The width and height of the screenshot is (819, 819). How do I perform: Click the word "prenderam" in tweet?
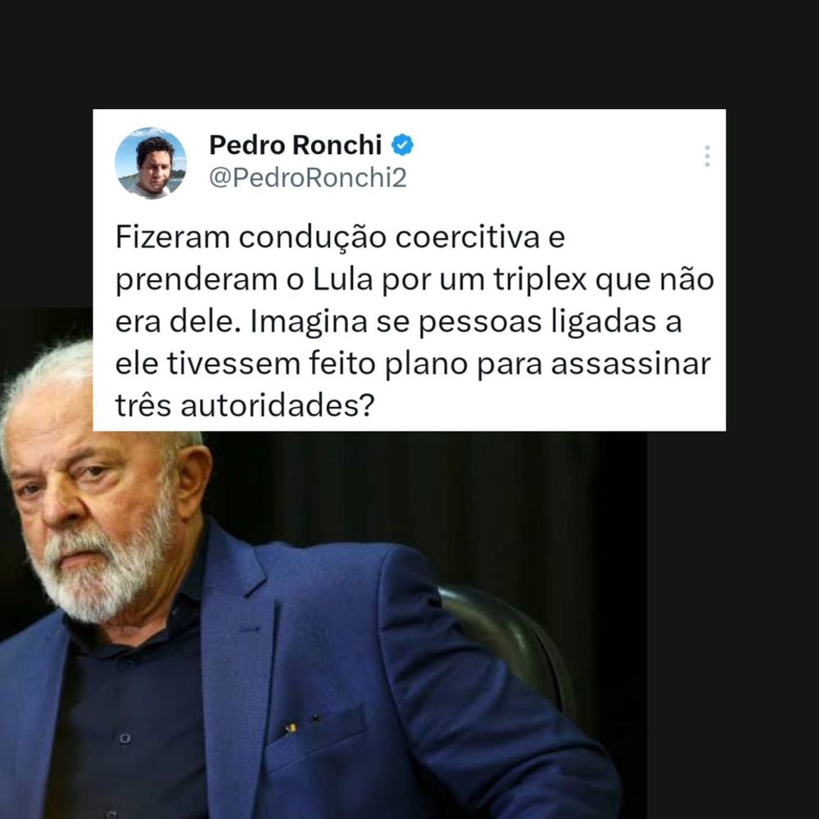(196, 280)
